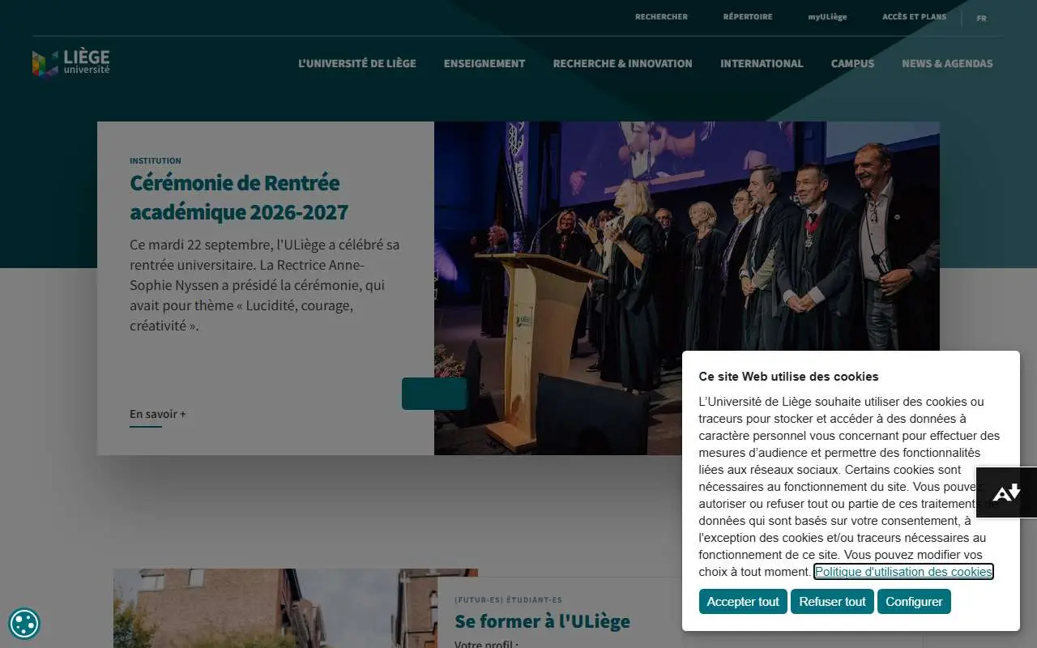The width and height of the screenshot is (1037, 648).
Task: Click the INSTITUTION category label
Action: point(156,161)
